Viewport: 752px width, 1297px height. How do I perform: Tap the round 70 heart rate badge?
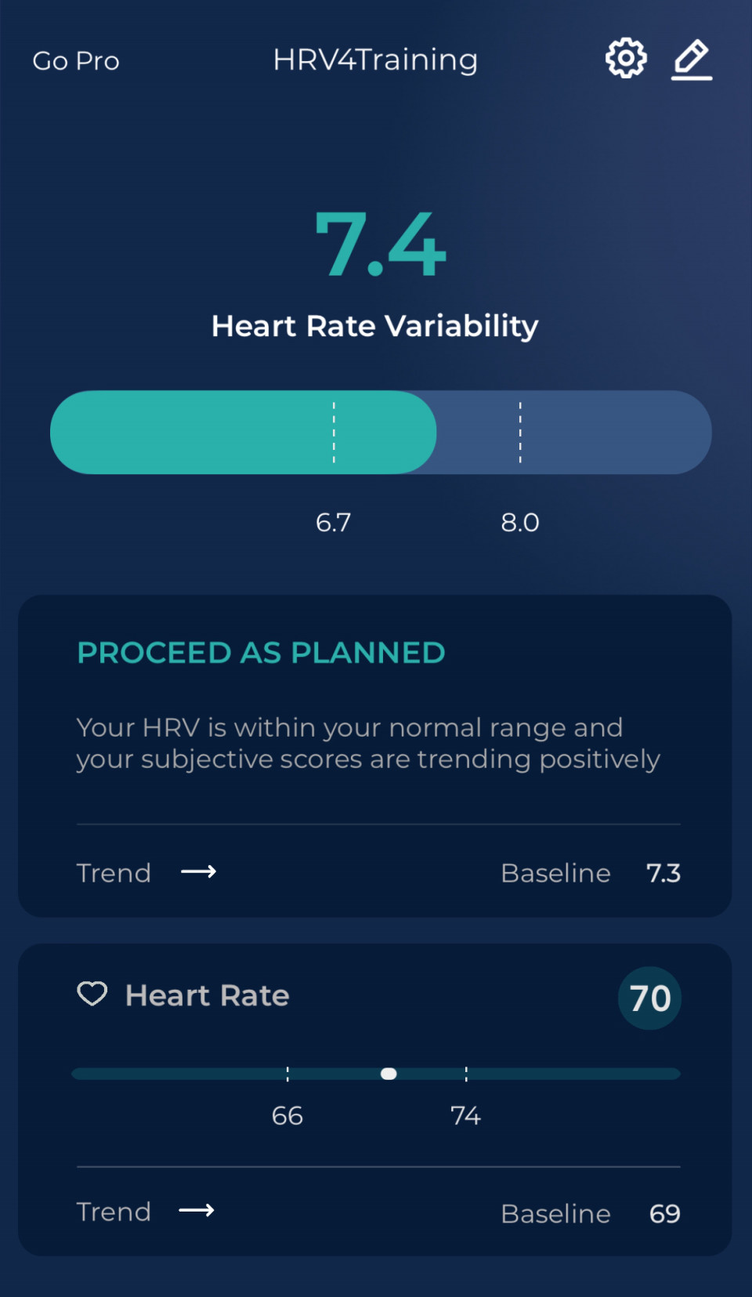[649, 998]
